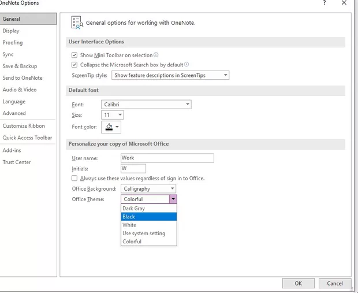Pick Use system setting theme option

tap(148, 233)
